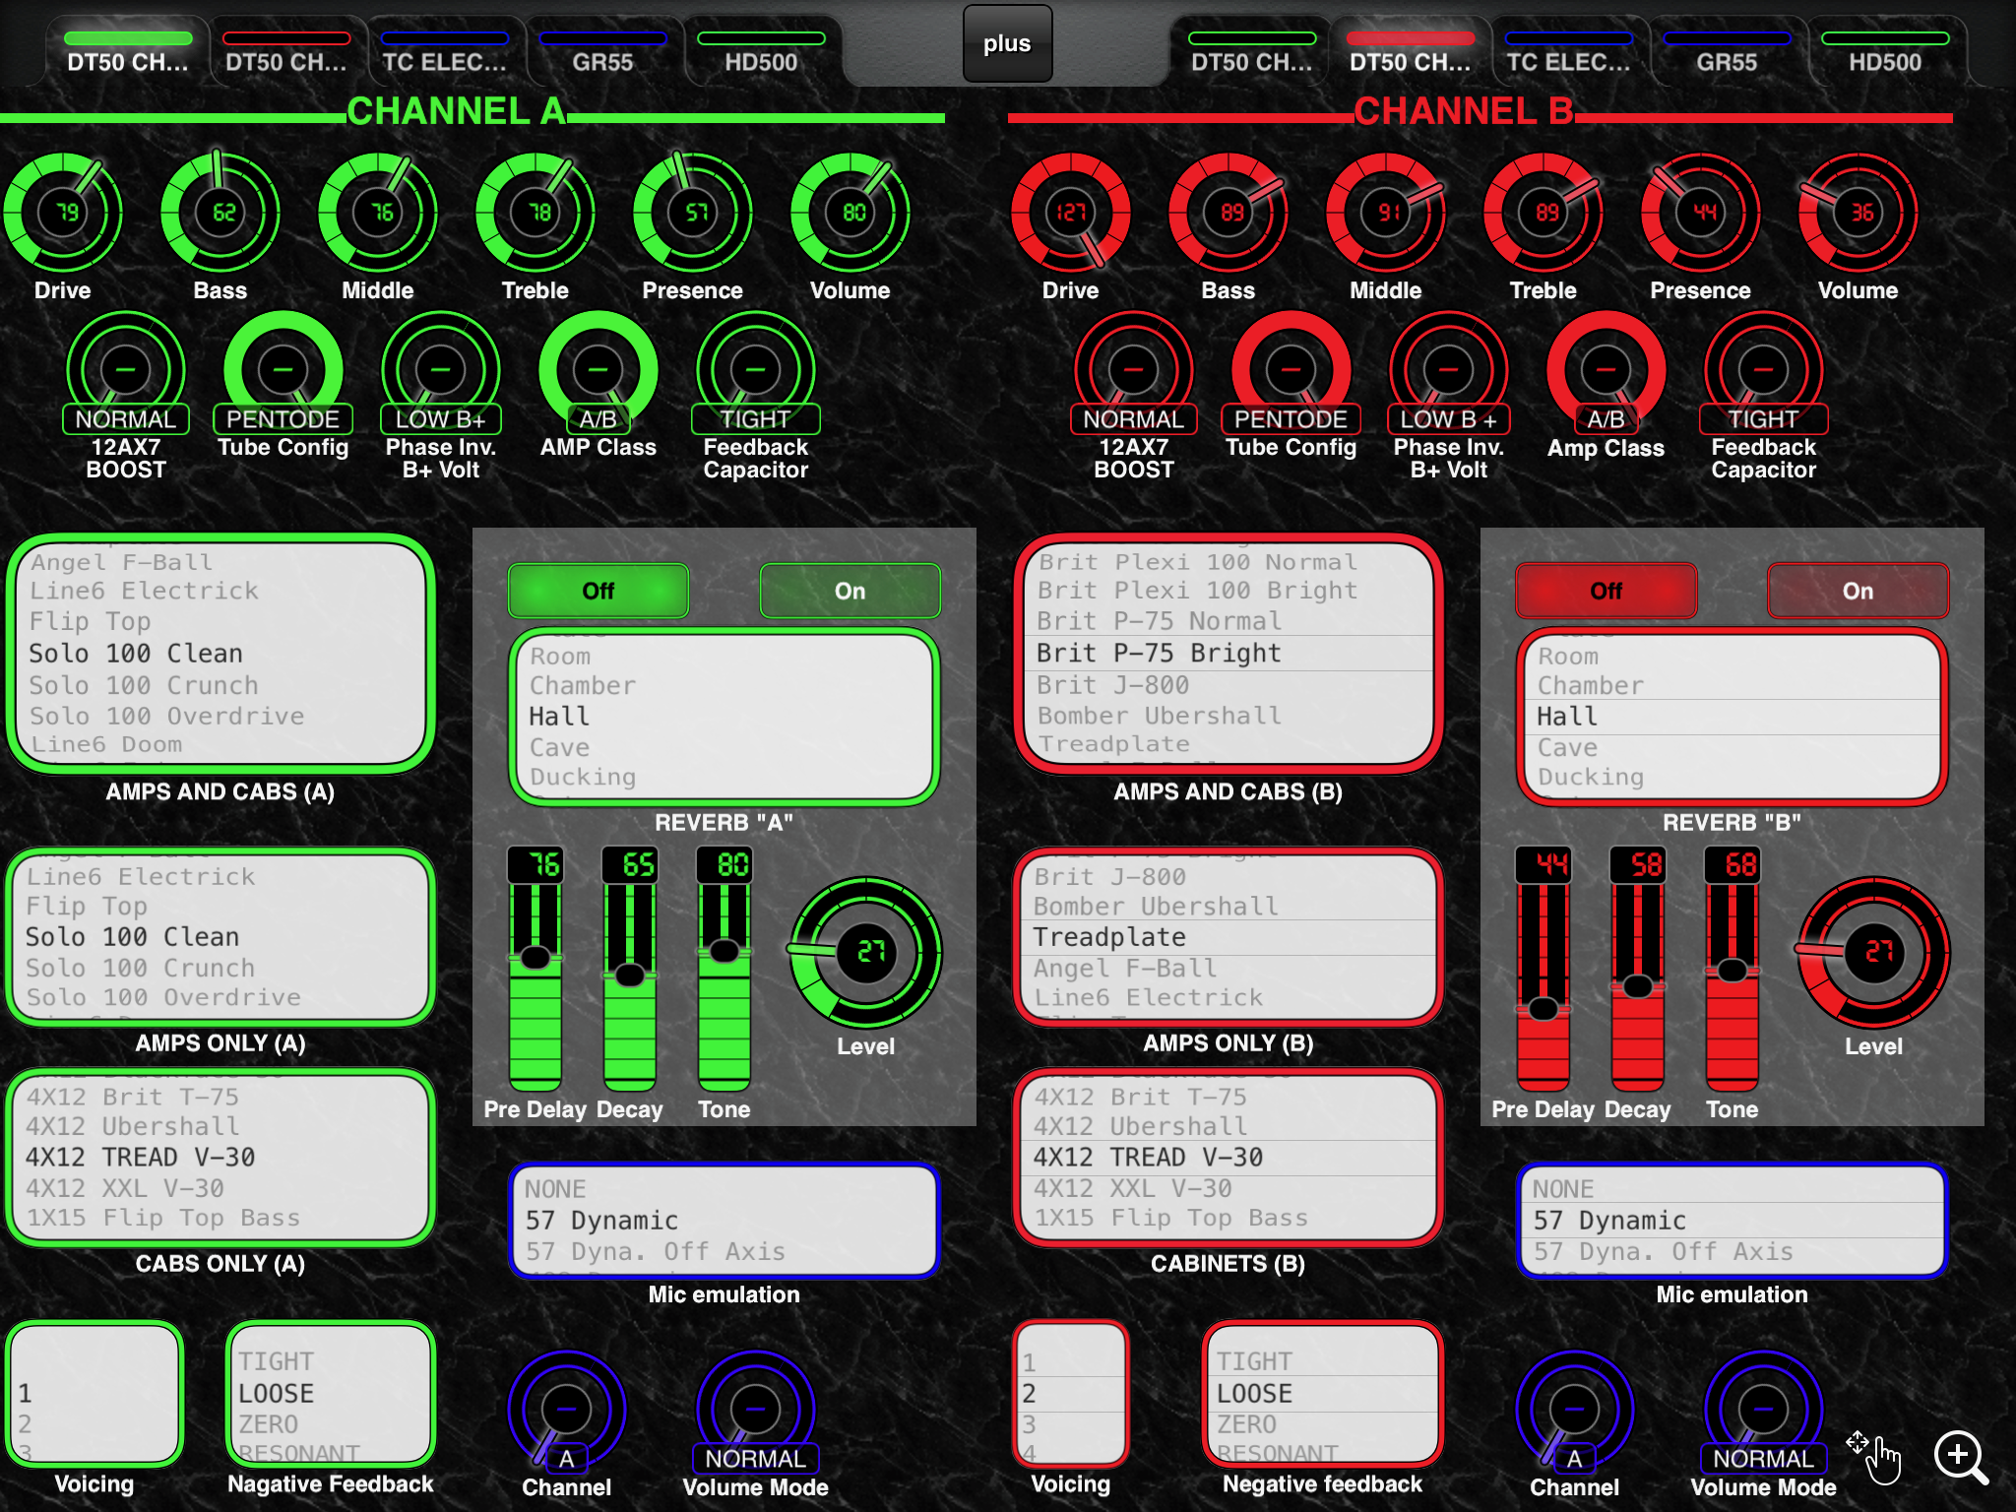This screenshot has width=2016, height=1512.
Task: Turn Reverb B off with red Off button
Action: [x=1606, y=591]
